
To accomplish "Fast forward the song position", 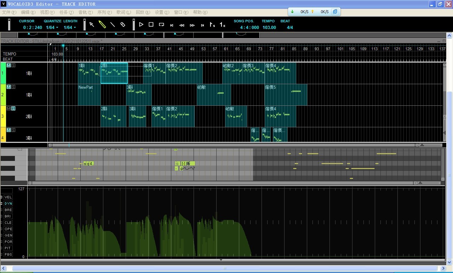I will coord(192,25).
